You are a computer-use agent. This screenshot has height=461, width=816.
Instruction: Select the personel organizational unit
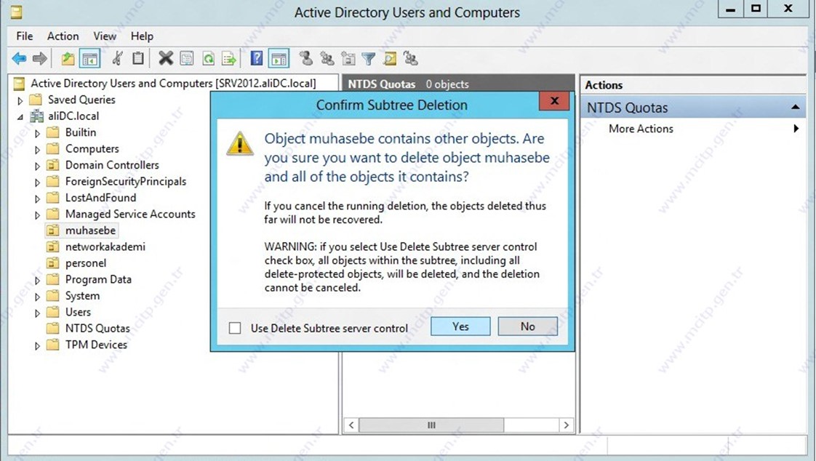pos(85,262)
